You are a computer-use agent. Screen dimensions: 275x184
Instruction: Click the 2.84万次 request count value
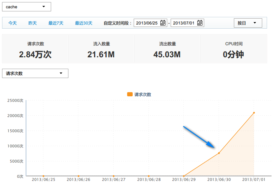tap(35, 54)
